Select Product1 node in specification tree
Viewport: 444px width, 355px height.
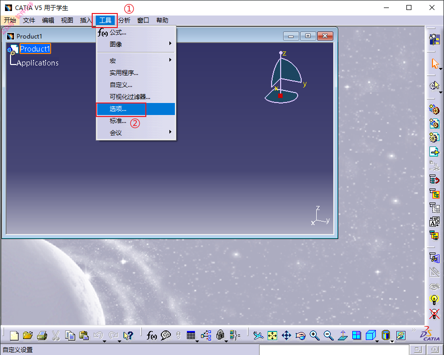tap(35, 49)
